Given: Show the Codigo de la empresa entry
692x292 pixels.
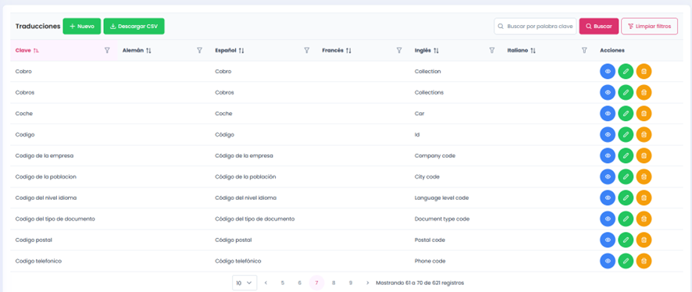Looking at the screenshot, I should pyautogui.click(x=608, y=155).
